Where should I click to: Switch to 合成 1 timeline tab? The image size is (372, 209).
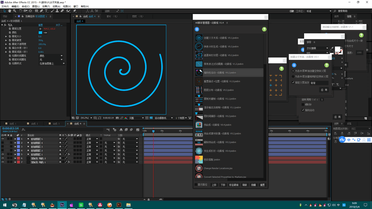tap(11, 124)
